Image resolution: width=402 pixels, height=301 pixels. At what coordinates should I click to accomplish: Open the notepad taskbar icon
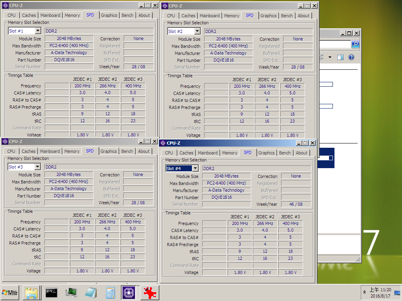pyautogui.click(x=91, y=293)
